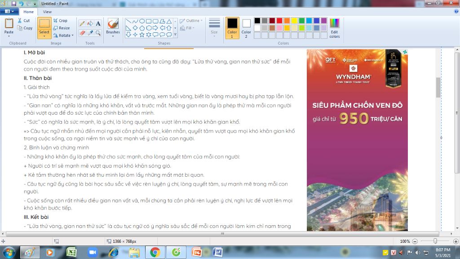Choose the Rectangle shape
Screen dimensions: 460x259
[x=149, y=21]
